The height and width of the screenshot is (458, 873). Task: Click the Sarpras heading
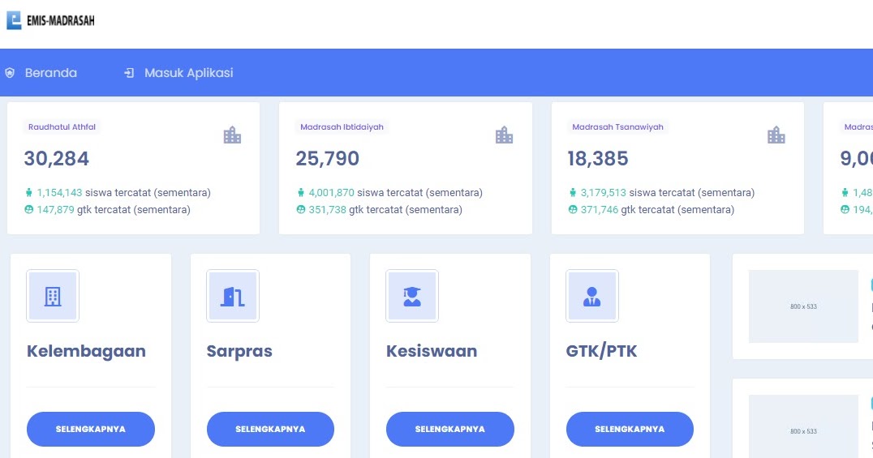click(239, 351)
